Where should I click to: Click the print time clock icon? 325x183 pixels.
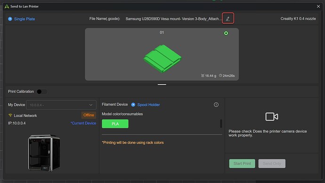220,76
